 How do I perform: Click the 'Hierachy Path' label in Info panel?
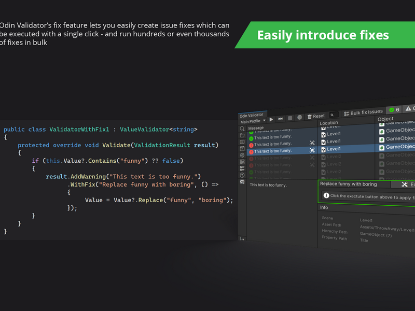coord(335,231)
